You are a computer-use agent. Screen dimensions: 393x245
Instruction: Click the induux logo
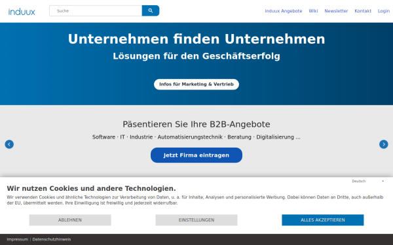(22, 12)
